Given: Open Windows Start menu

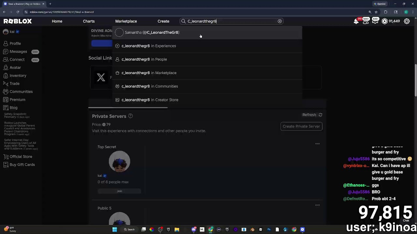Looking at the screenshot, I should pos(115,229).
